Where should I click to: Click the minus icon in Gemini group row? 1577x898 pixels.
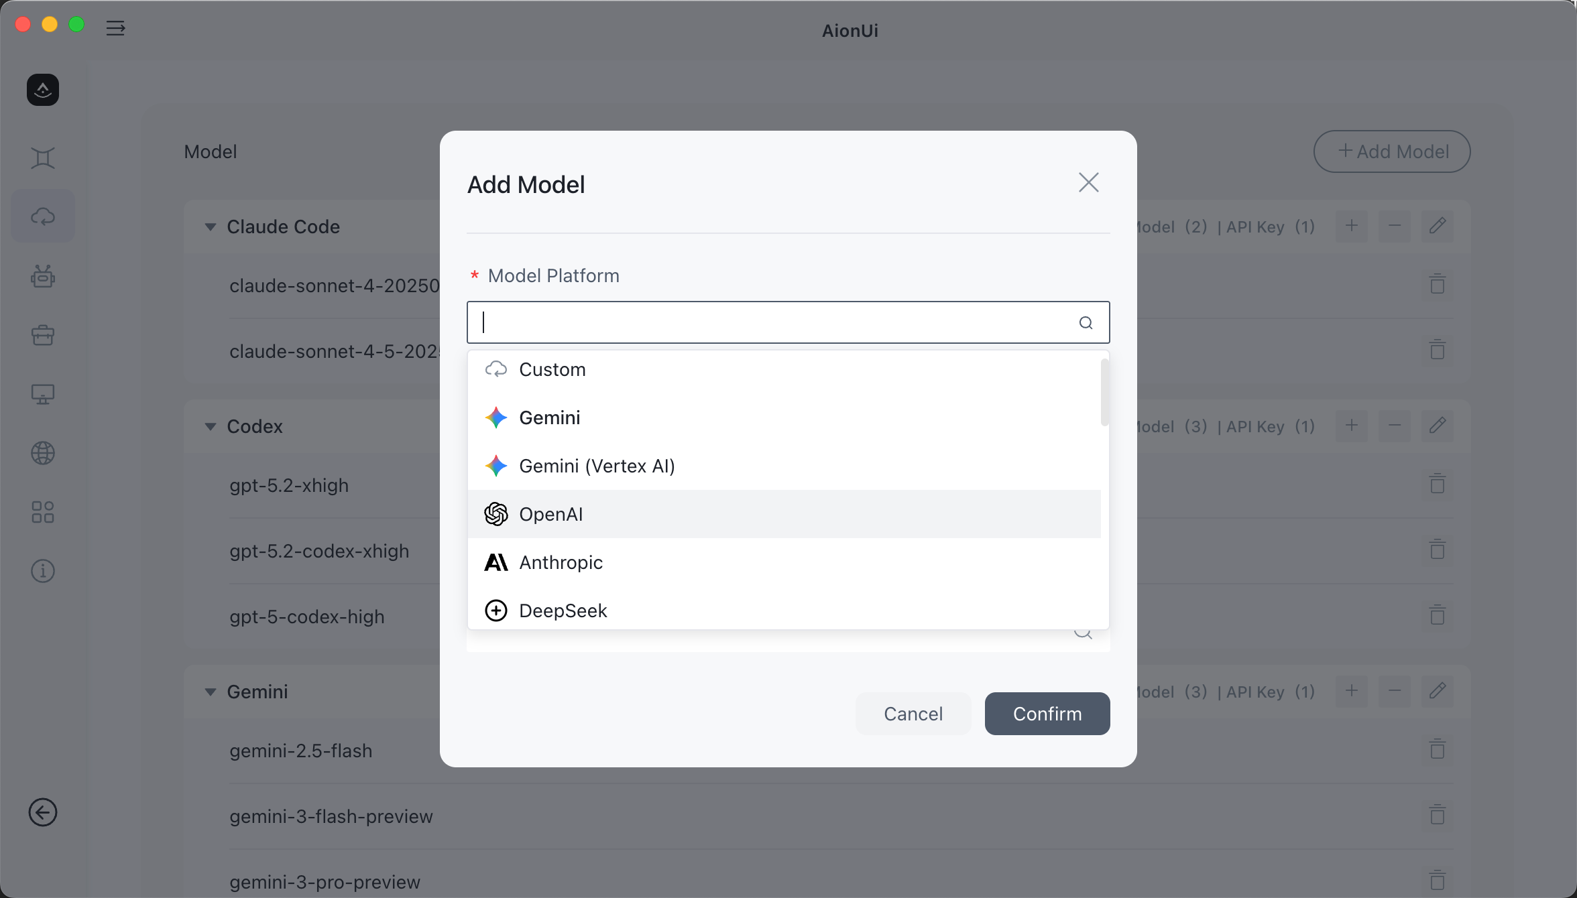pos(1395,691)
